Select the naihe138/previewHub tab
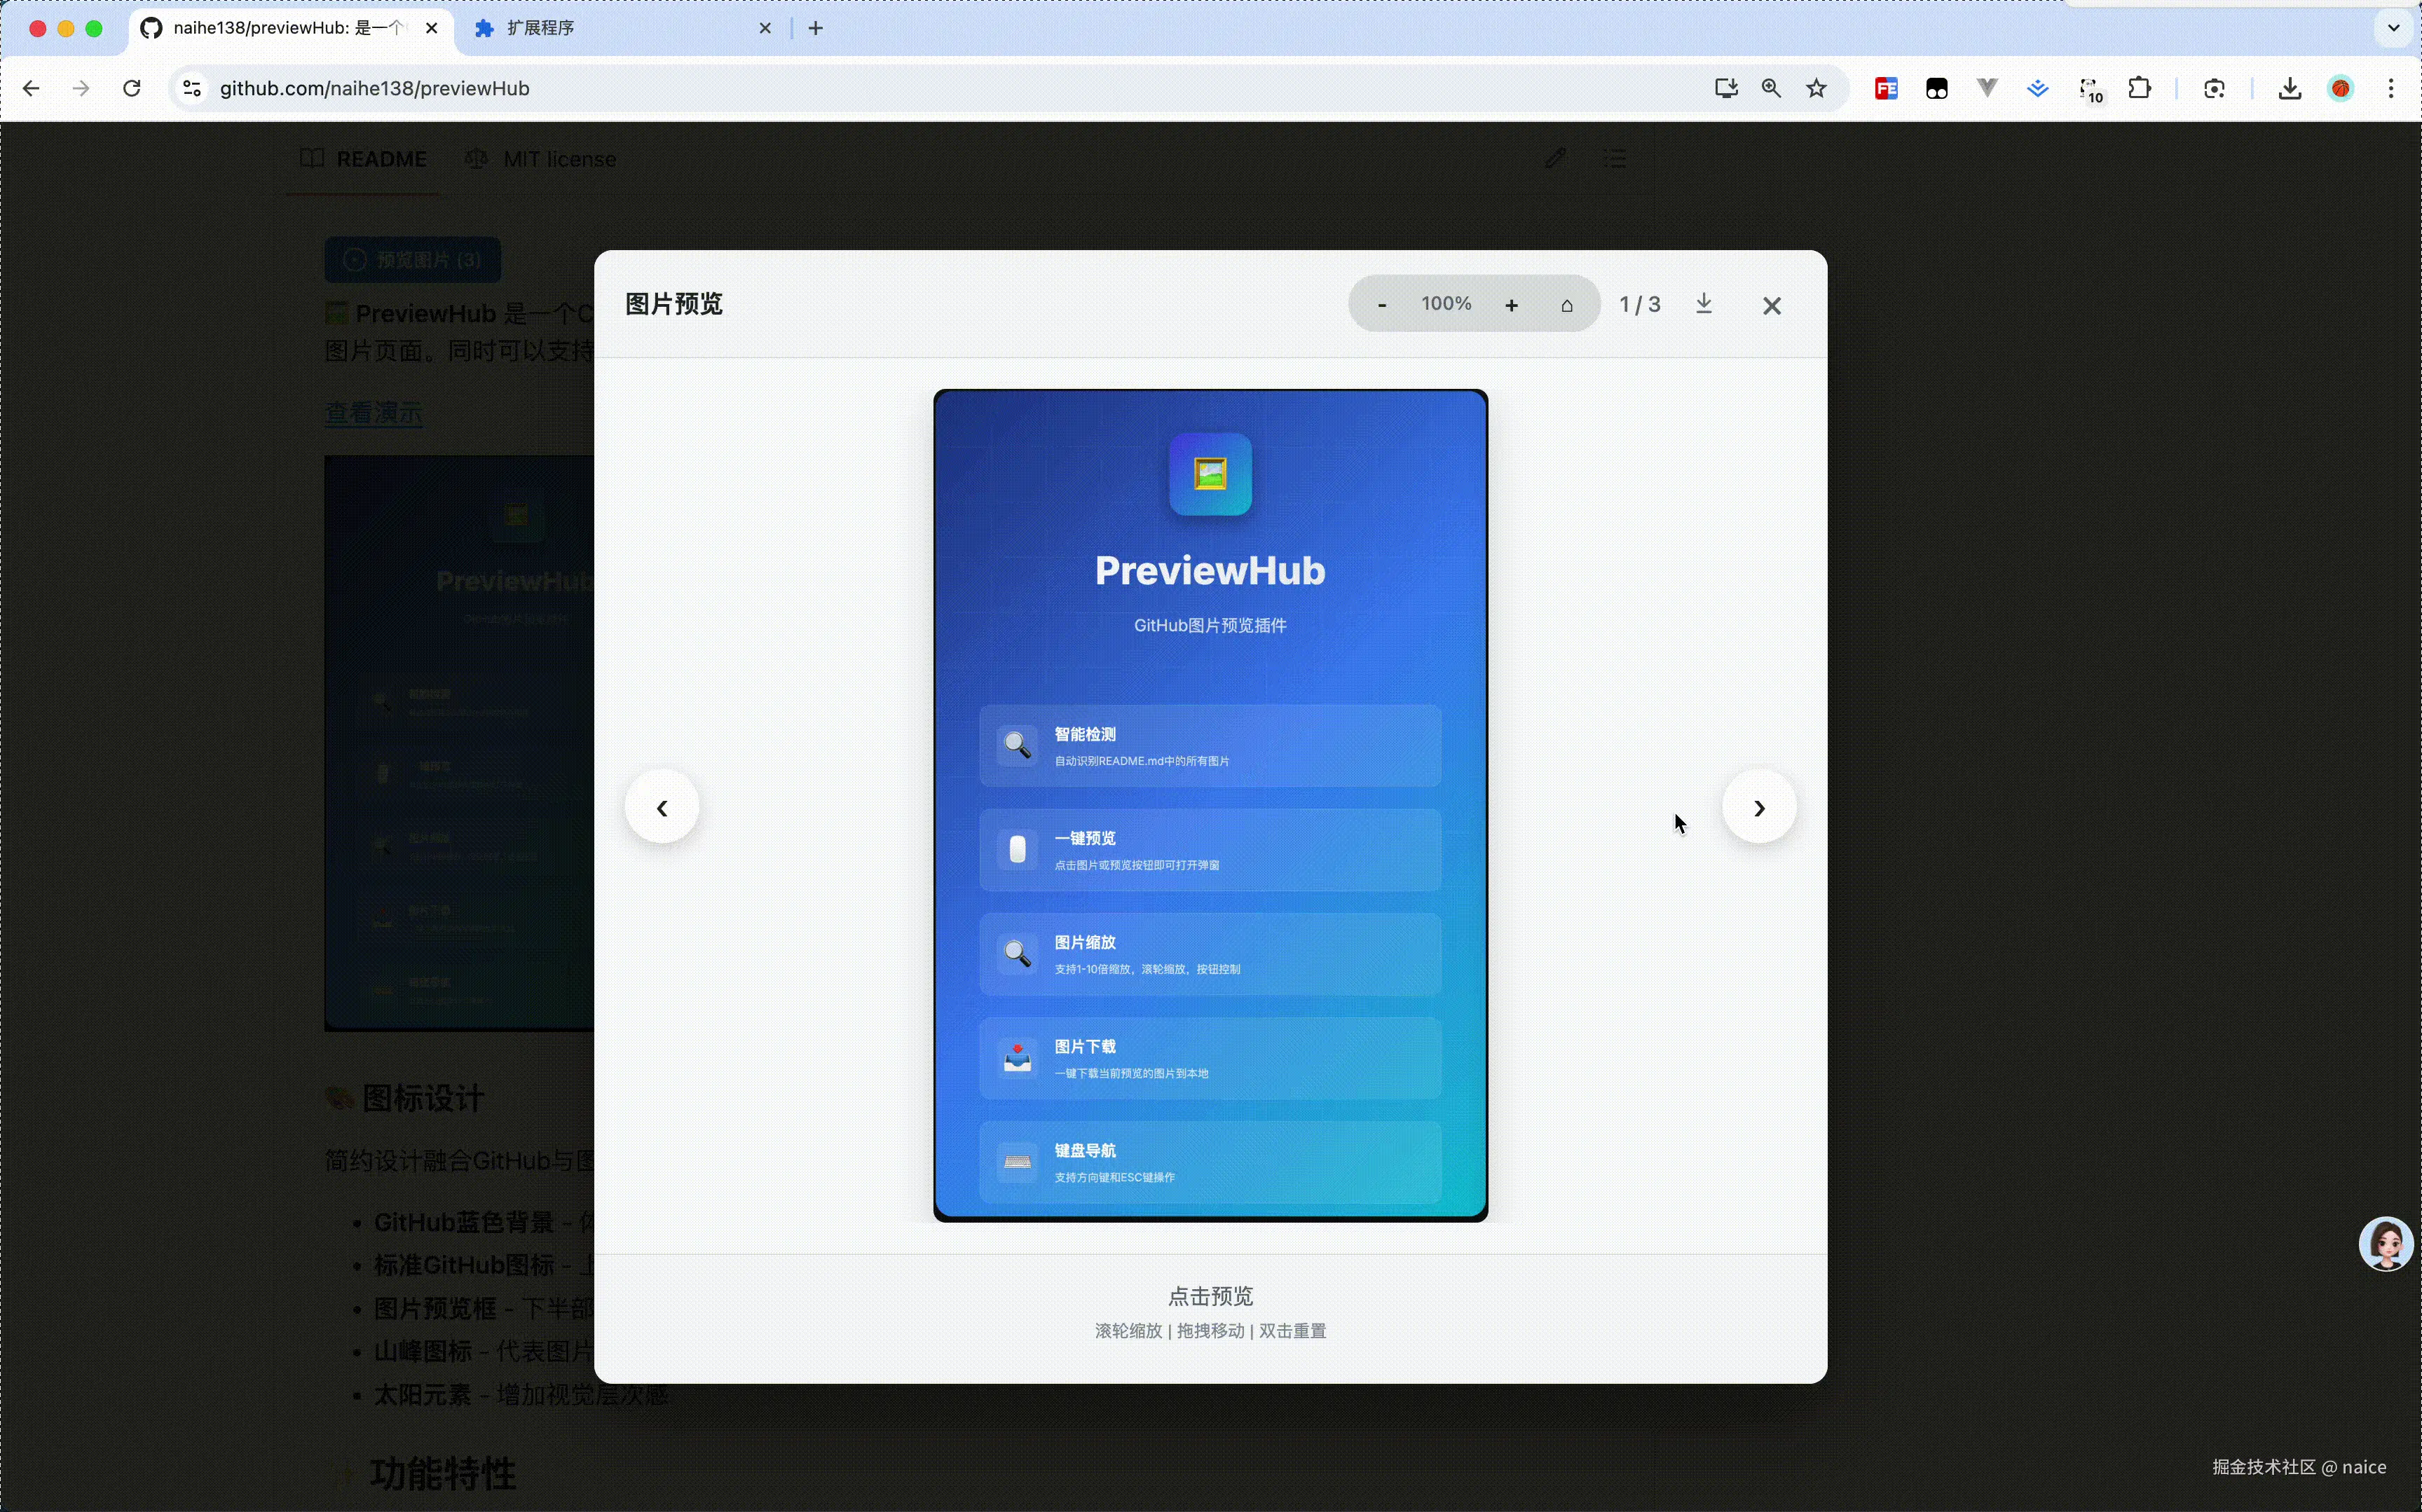The width and height of the screenshot is (2422, 1512). point(290,28)
